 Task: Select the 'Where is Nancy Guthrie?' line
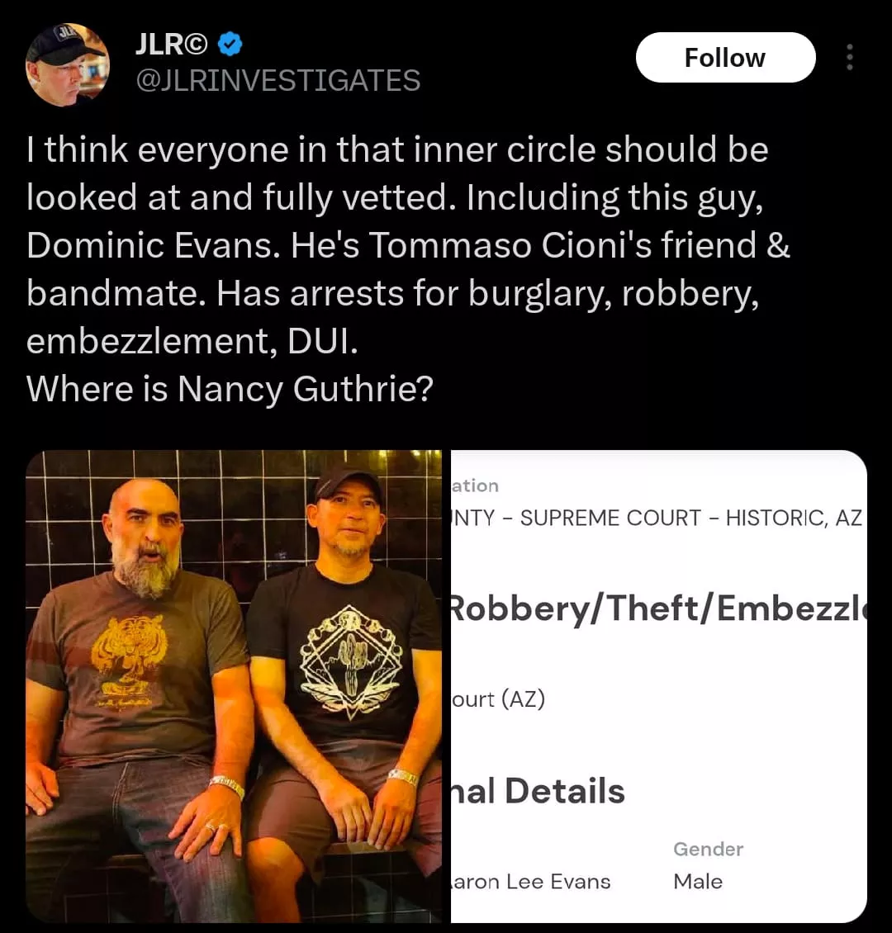coord(230,389)
